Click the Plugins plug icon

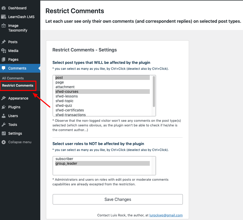pyautogui.click(x=4, y=107)
